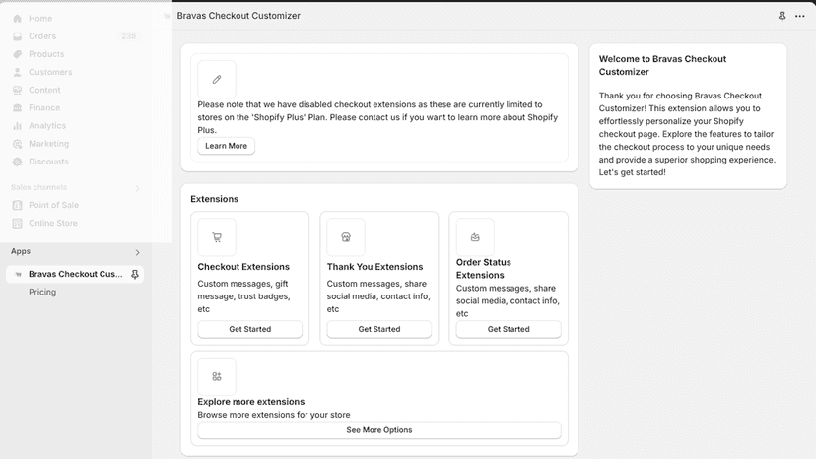Screen dimensions: 816x459
Task: Select the Pricing sub-item
Action: 42,292
